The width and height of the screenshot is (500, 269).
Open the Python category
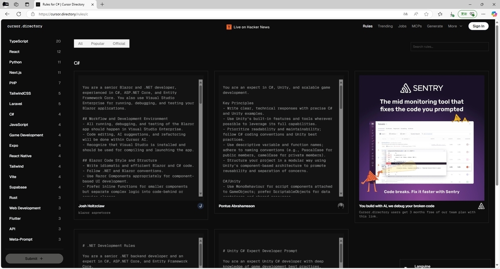[x=35, y=62]
